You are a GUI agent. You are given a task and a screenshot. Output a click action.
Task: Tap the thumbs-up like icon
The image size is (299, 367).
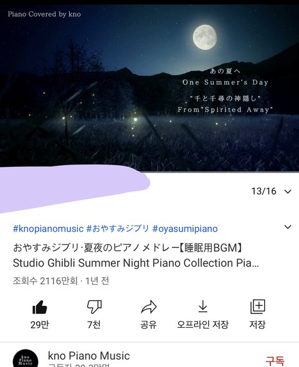[40, 307]
